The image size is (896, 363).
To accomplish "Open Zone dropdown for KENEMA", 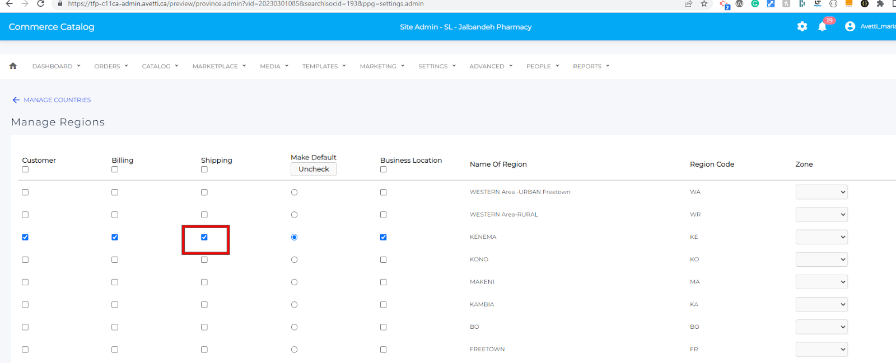I will [x=822, y=237].
